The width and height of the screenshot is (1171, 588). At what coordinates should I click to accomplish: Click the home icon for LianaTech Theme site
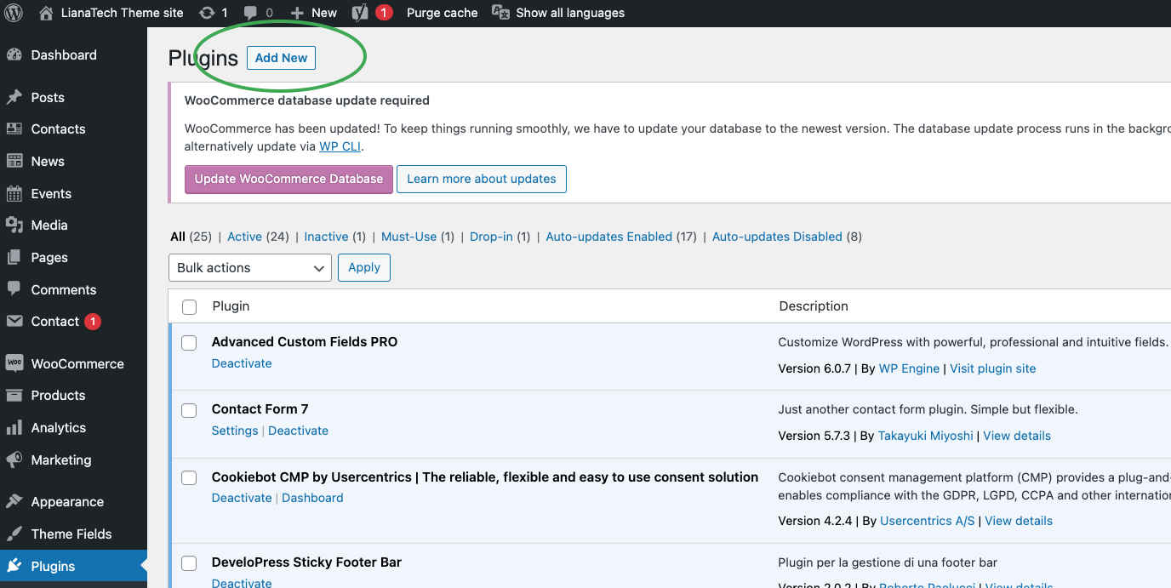(46, 13)
